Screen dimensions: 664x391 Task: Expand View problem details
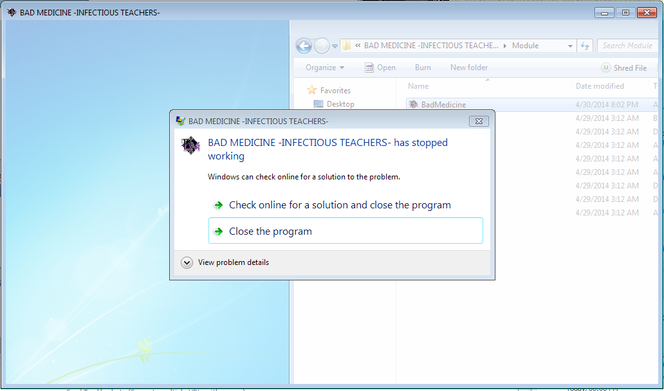(187, 263)
